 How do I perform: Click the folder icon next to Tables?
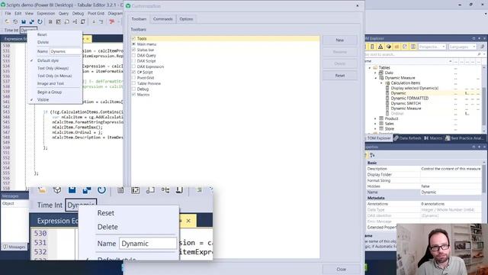coord(375,67)
